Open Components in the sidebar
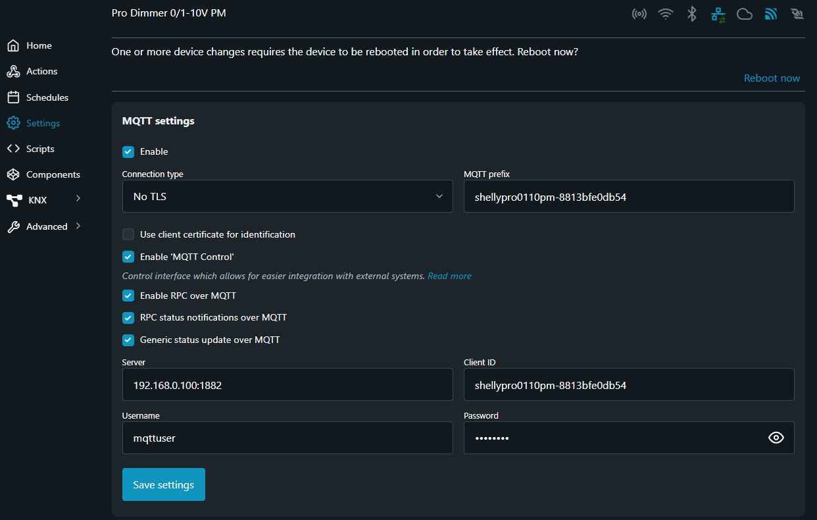This screenshot has height=520, width=817. click(x=53, y=174)
